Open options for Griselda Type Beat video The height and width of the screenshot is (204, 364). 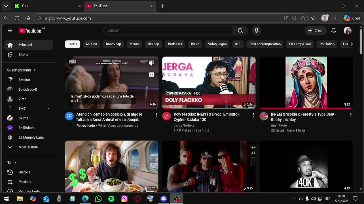tap(351, 115)
